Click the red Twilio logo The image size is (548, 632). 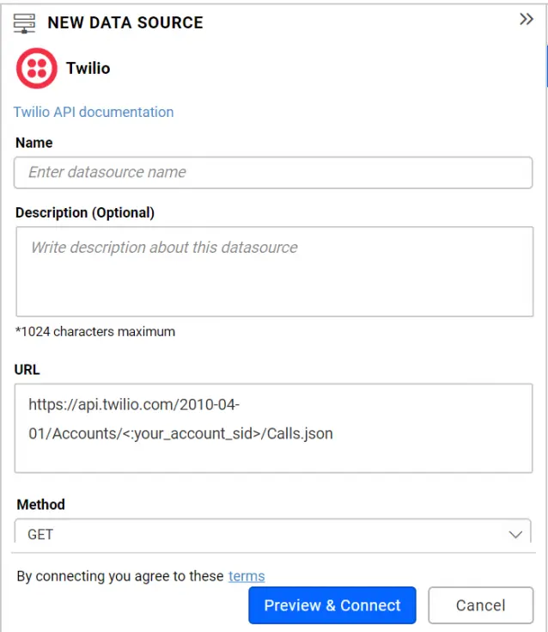[36, 69]
